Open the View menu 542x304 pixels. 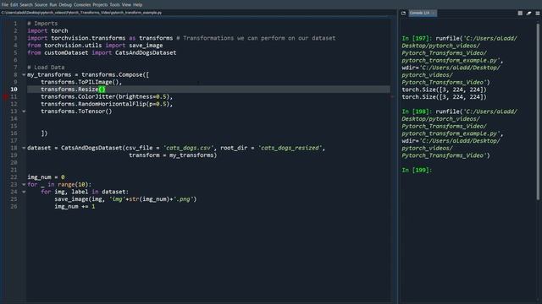(126, 5)
